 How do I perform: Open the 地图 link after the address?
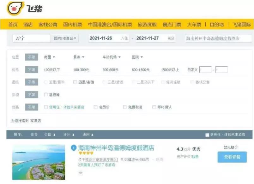(x=160, y=160)
